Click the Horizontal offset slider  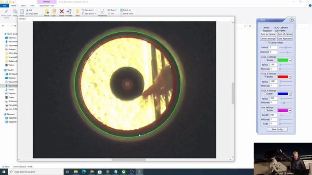(286, 52)
